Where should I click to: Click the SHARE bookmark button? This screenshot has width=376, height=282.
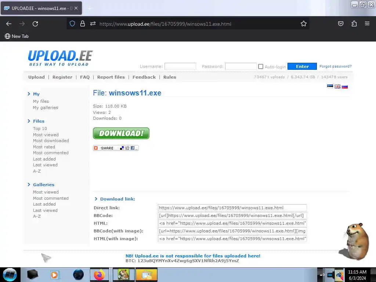(x=116, y=148)
